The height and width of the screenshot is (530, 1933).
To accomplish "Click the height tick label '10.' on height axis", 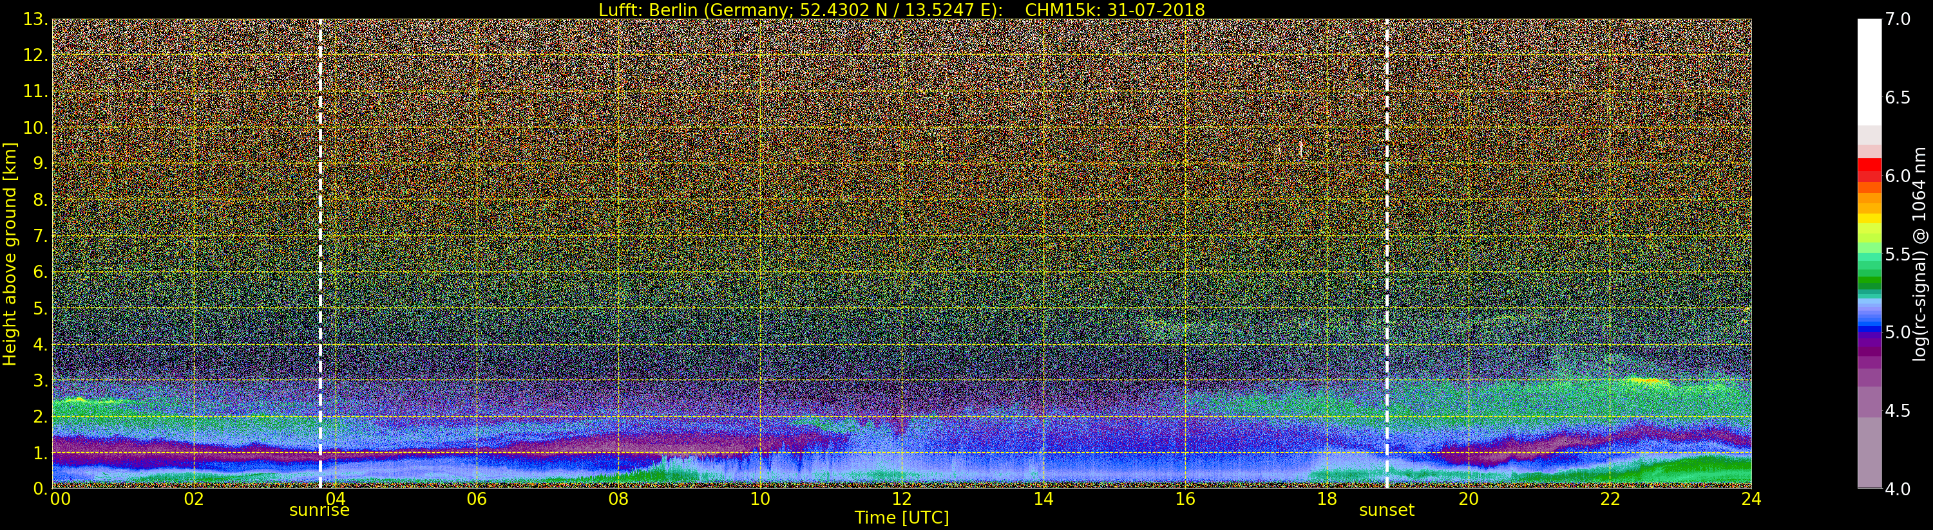I will (x=36, y=127).
